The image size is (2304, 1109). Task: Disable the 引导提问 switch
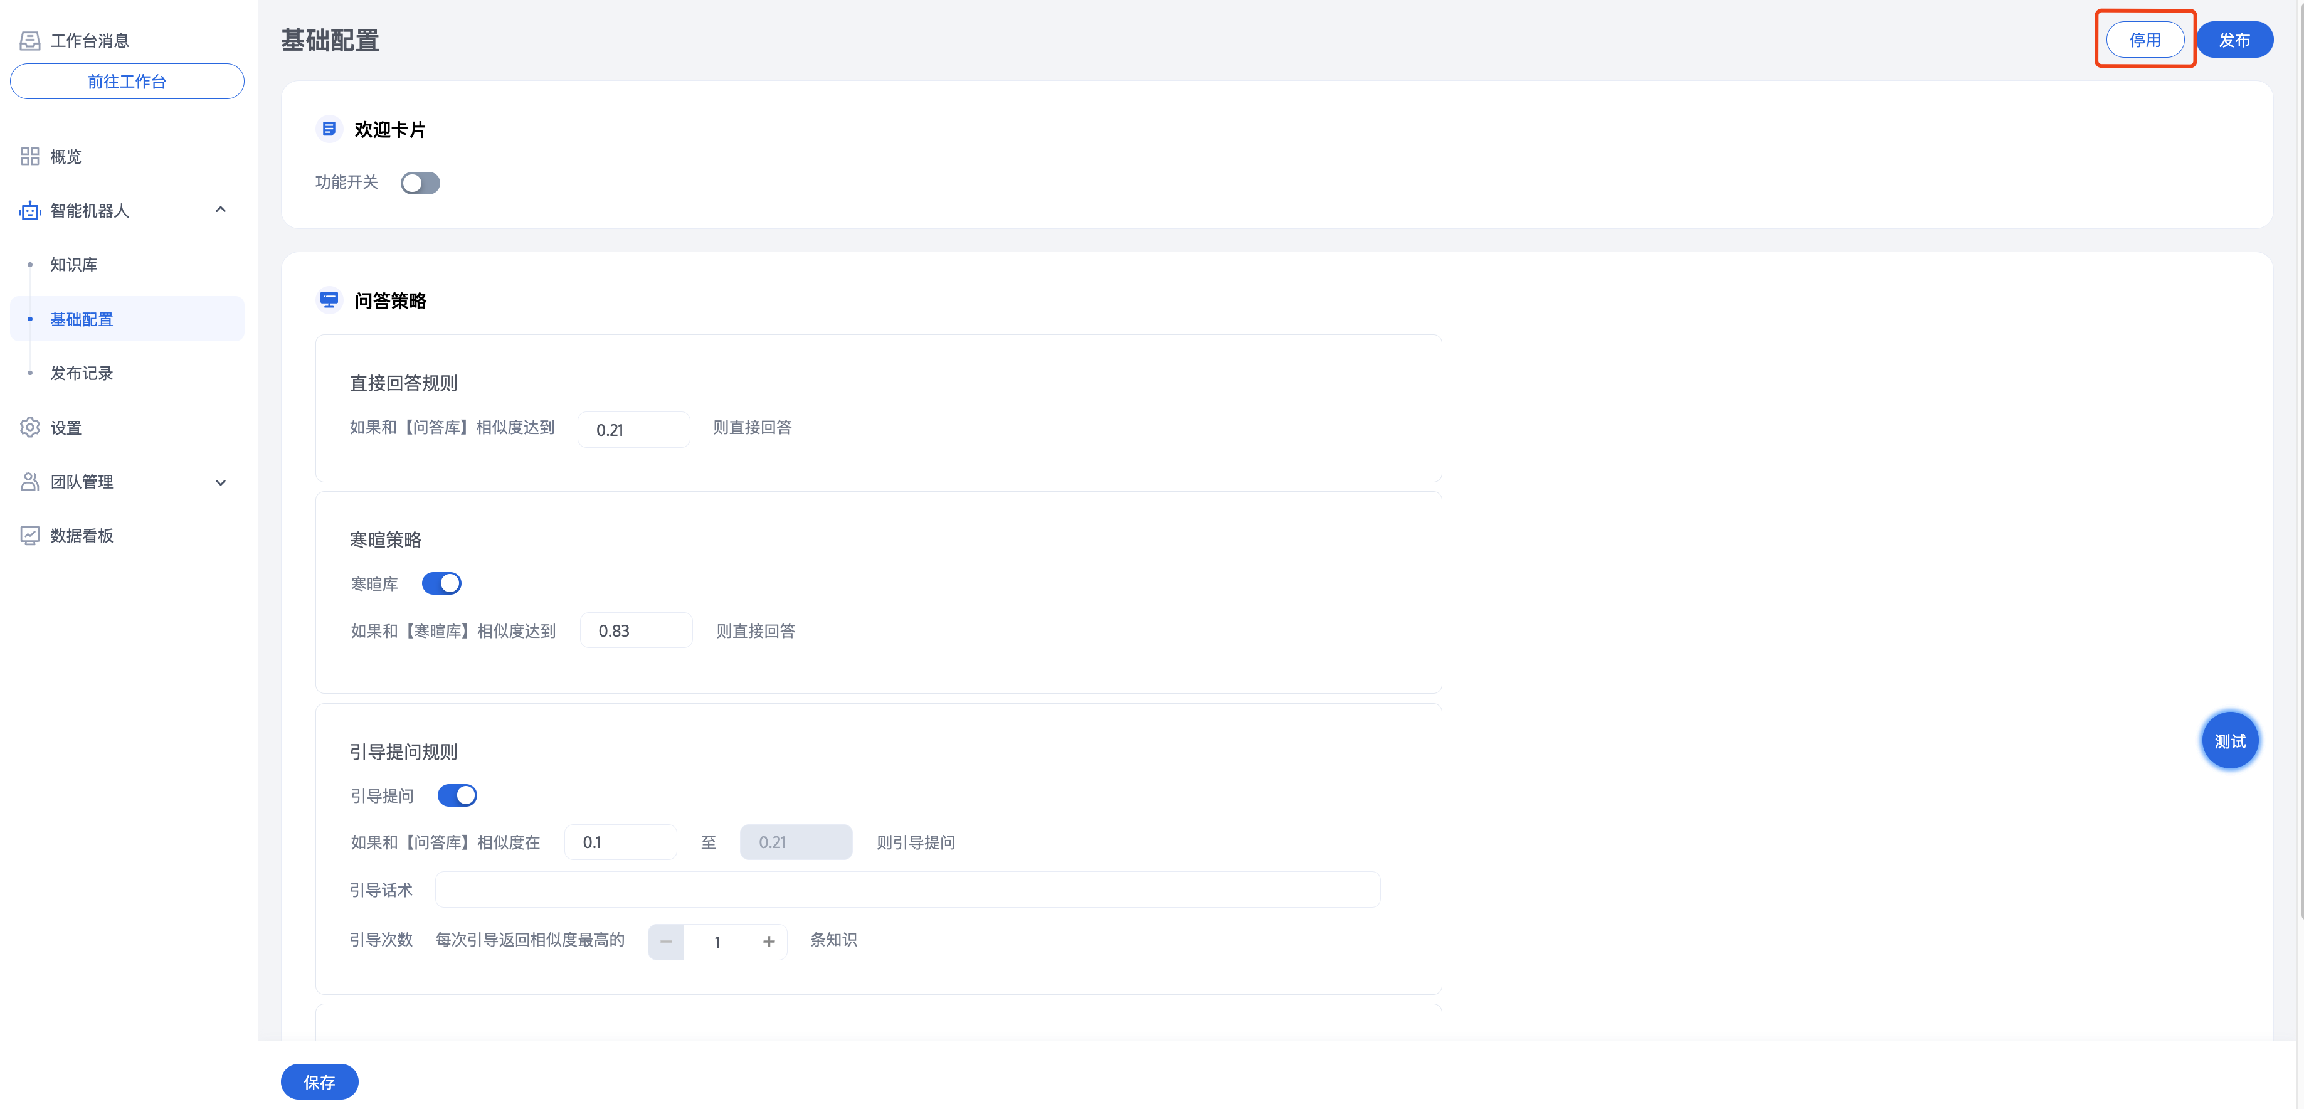(457, 796)
